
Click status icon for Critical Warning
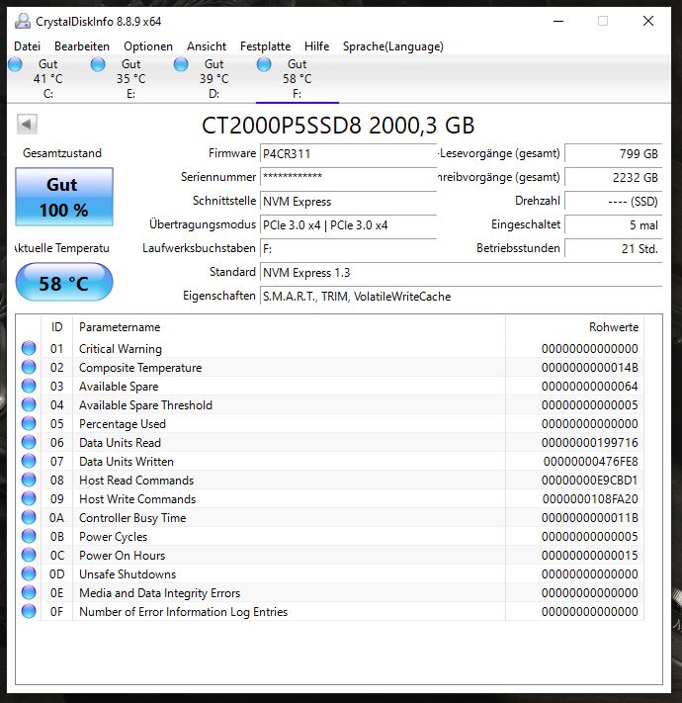(x=29, y=348)
